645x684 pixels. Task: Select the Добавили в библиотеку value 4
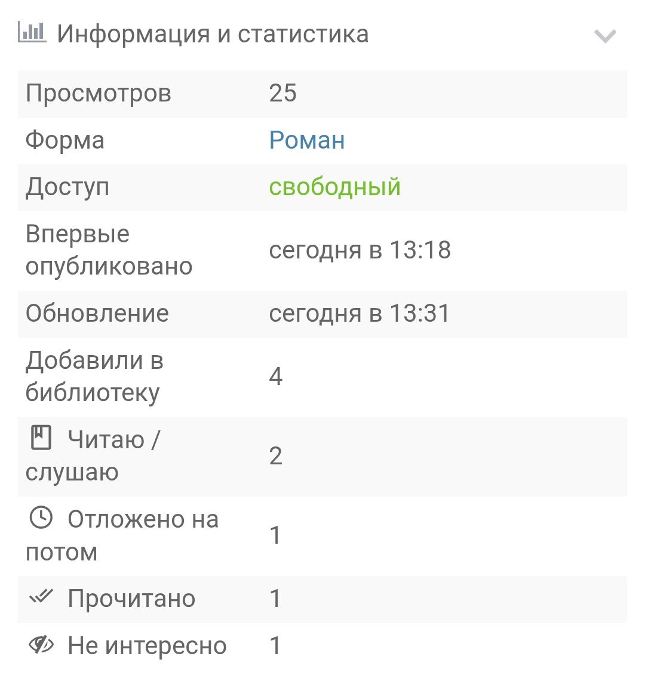(x=275, y=375)
